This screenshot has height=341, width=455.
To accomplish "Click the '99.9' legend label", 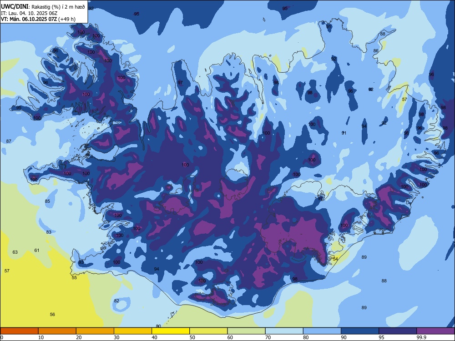I will [x=421, y=337].
